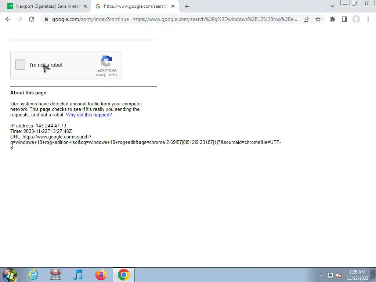Open the clock showing 8:28 AM
376x282 pixels.
(357, 275)
